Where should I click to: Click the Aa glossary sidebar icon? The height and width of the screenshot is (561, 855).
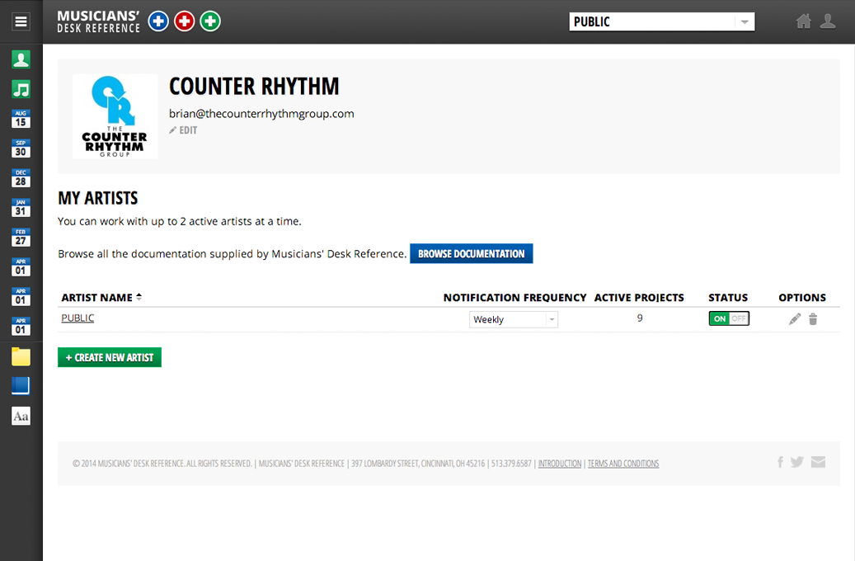21,416
